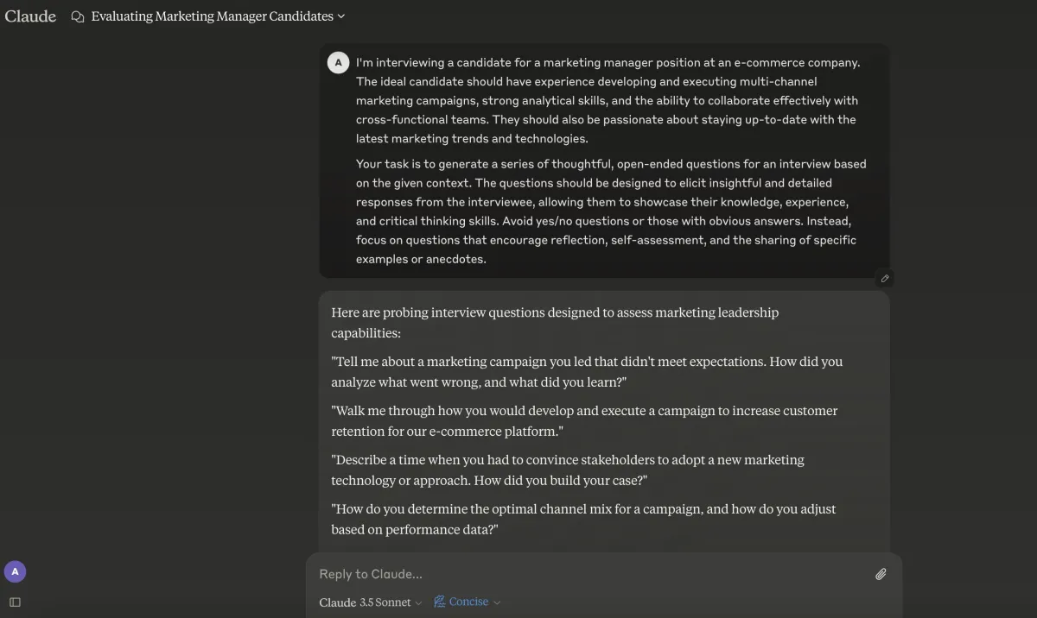
Task: Open the Concise response style dropdown
Action: [x=468, y=602]
